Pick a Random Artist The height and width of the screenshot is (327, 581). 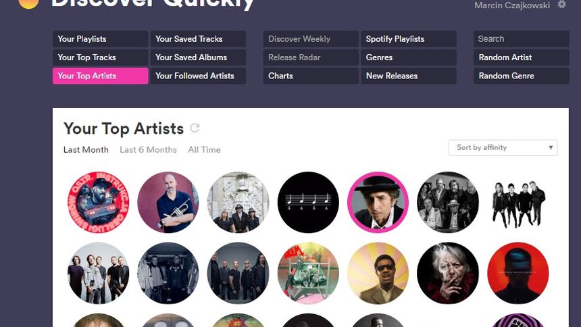click(521, 57)
